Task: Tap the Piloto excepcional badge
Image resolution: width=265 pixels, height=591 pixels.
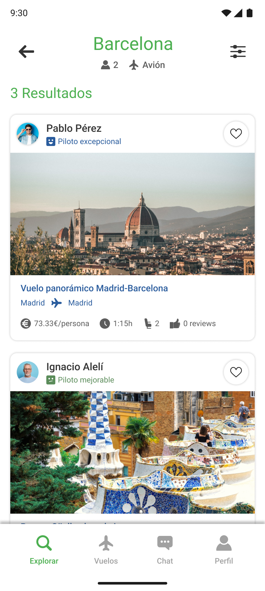Action: point(84,141)
